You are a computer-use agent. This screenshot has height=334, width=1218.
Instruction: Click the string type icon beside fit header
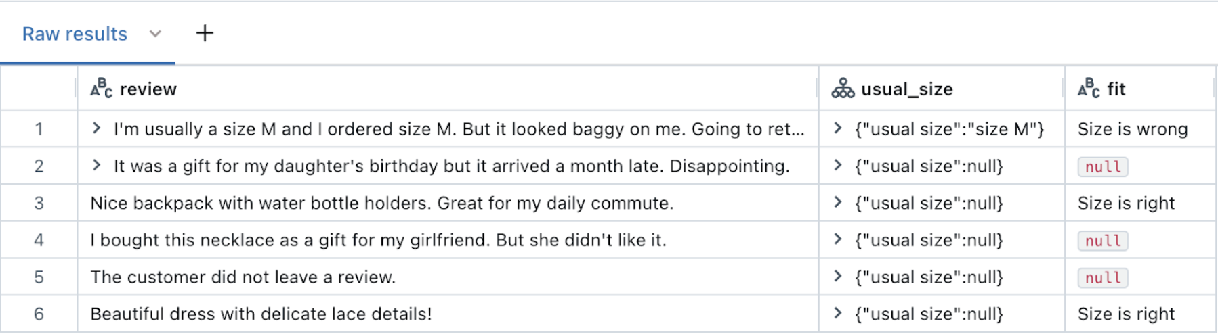(1089, 89)
